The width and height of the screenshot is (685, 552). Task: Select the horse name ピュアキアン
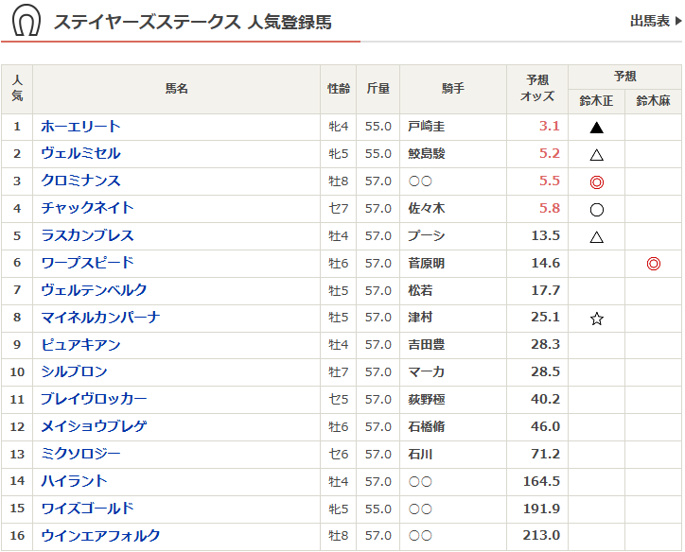coord(80,346)
